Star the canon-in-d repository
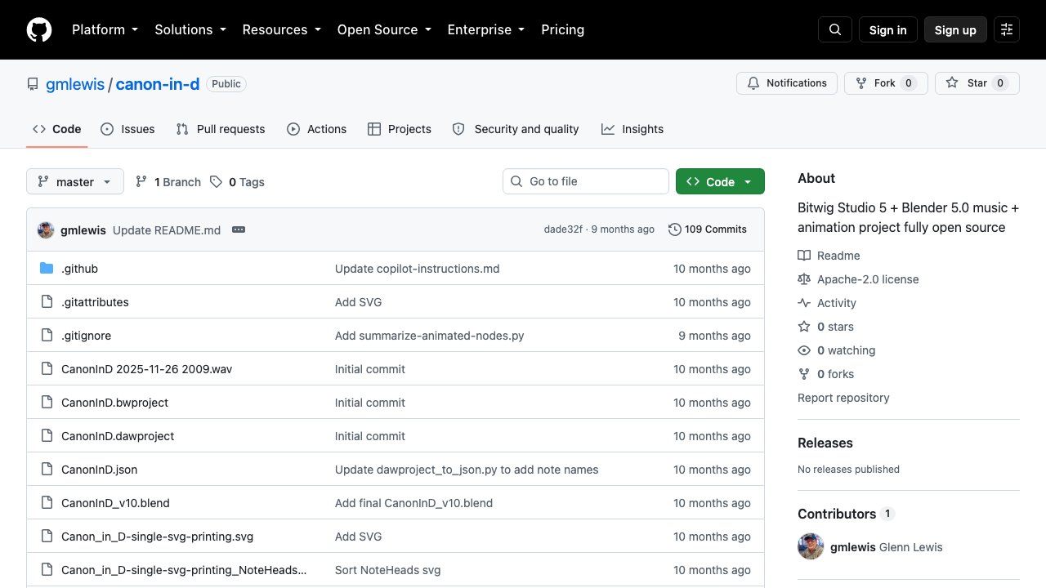This screenshot has width=1046, height=588. (x=977, y=83)
